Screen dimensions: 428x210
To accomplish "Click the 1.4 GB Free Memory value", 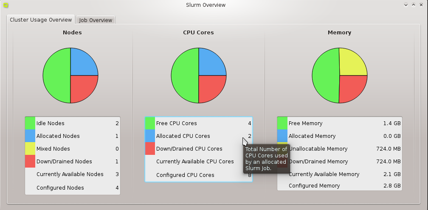I will pyautogui.click(x=392, y=123).
